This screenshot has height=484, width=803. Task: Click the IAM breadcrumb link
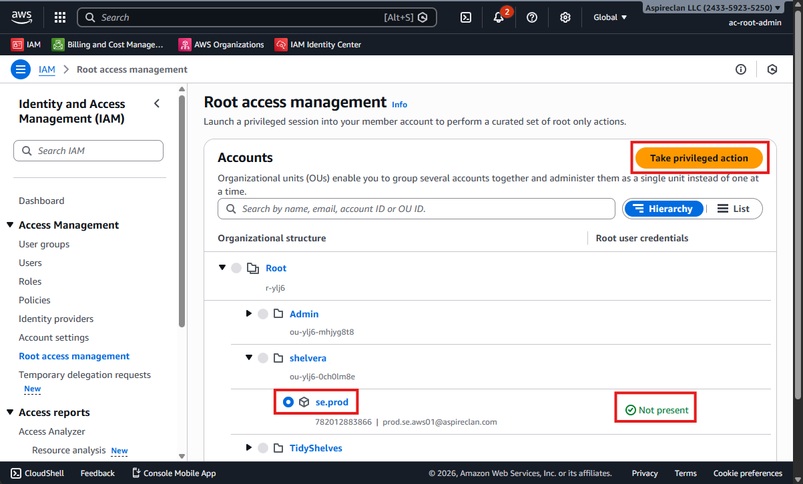click(47, 69)
